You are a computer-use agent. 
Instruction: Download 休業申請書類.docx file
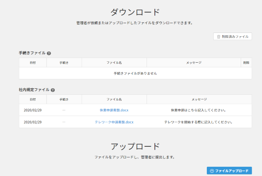point(114,110)
